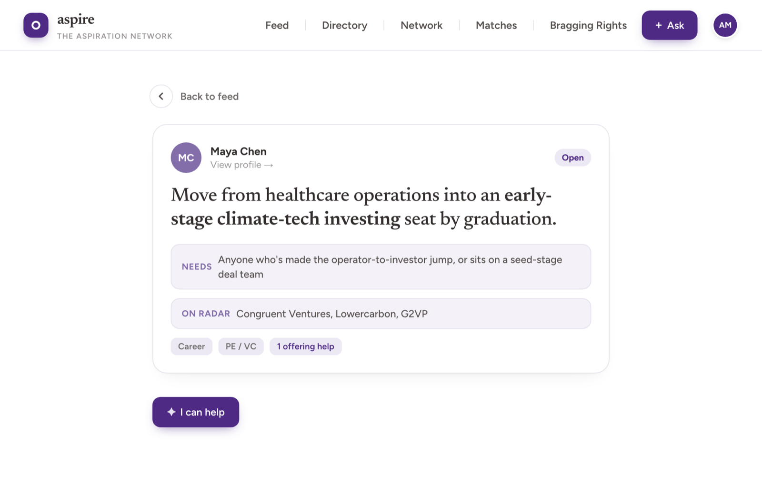Switch to the Network section
Viewport: 762px width, 484px height.
click(x=421, y=25)
